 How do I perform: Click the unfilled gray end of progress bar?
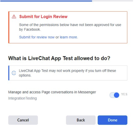tap(113, 1)
